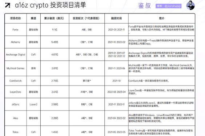Click the title a16z crypto 投资项目清单
The image size is (205, 136).
pos(51,5)
